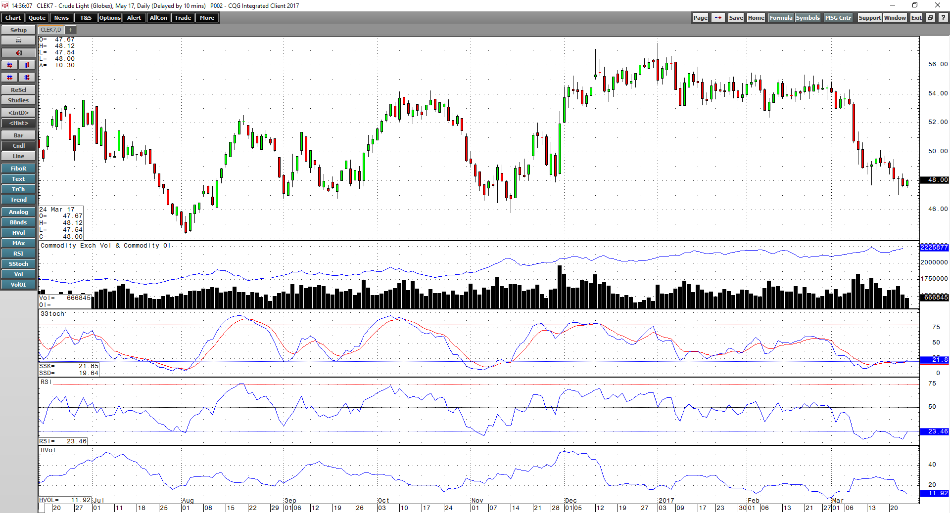Select the Trend line tool

point(18,200)
